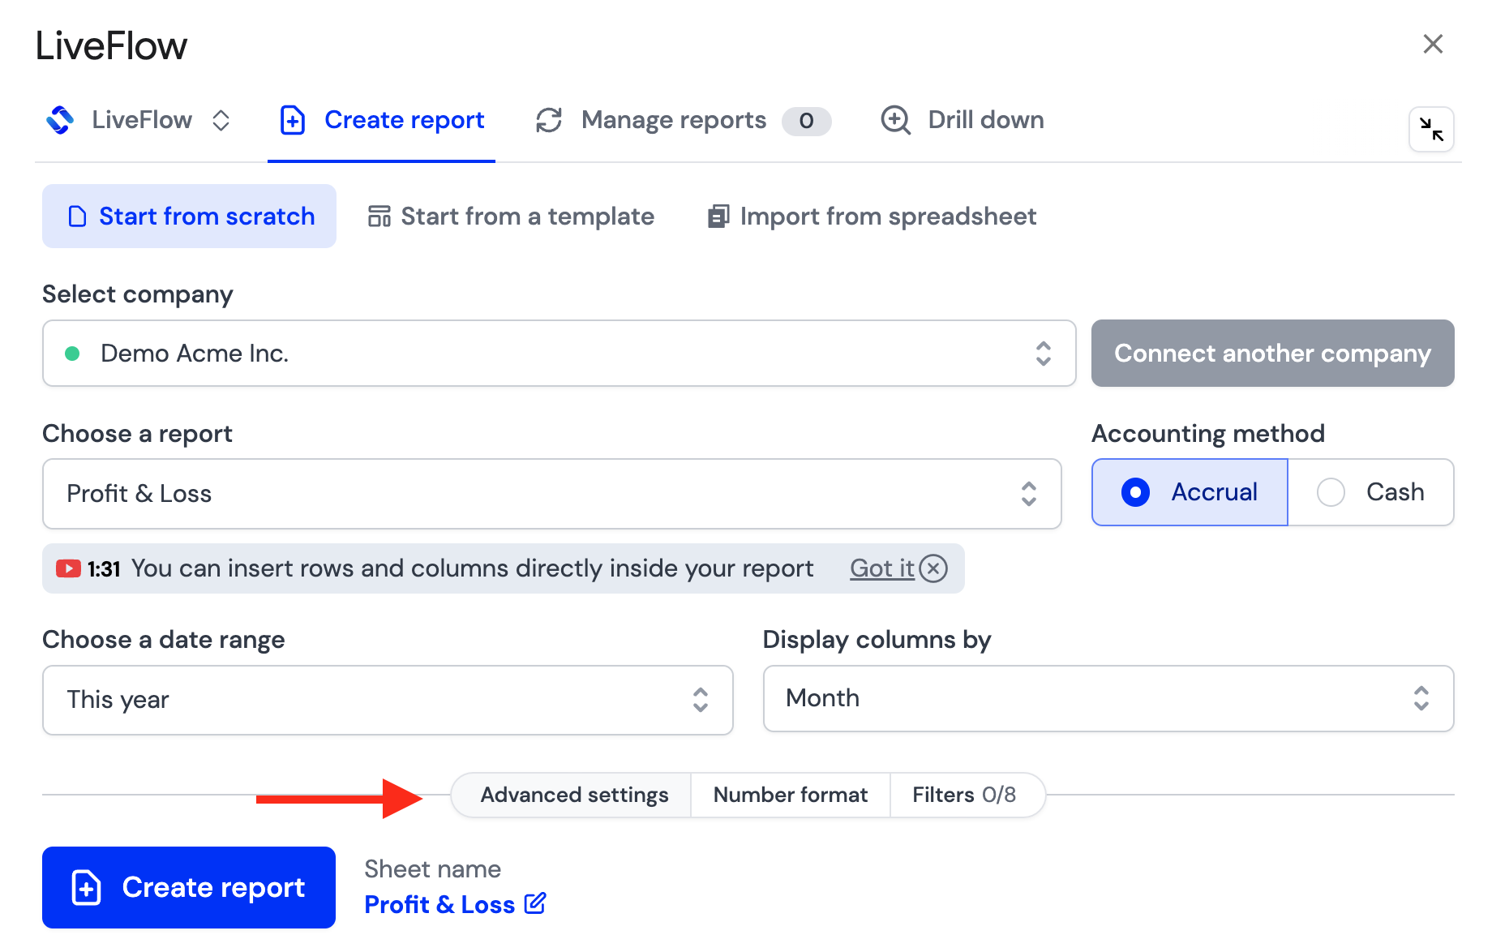
Task: Click Connect another company button
Action: coord(1272,354)
